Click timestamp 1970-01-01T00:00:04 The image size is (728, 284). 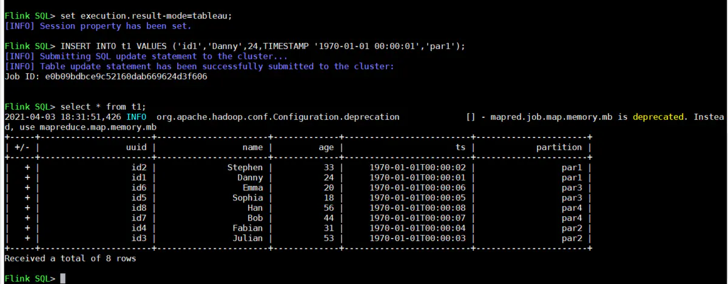click(417, 228)
